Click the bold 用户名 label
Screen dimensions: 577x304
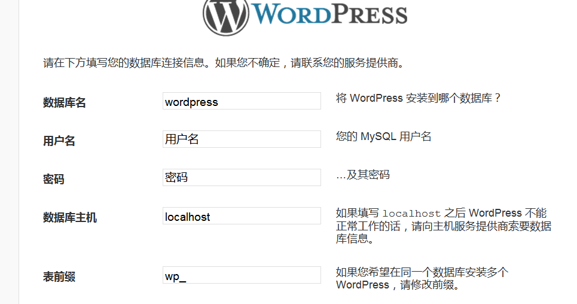coord(59,141)
